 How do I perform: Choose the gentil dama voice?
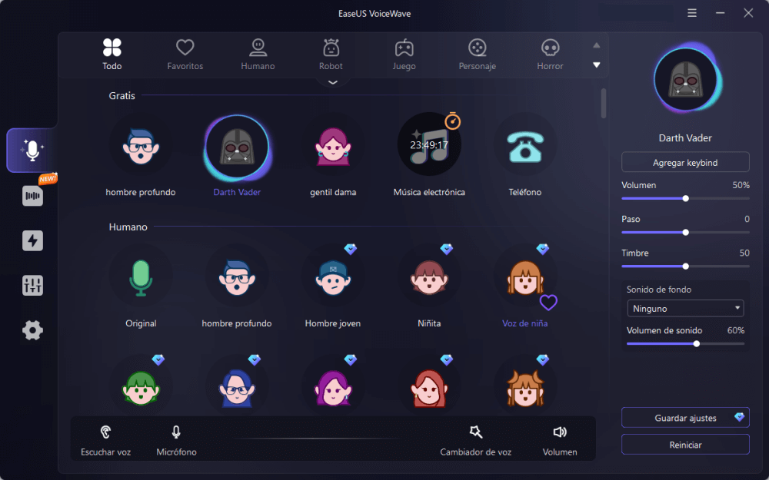(x=333, y=145)
